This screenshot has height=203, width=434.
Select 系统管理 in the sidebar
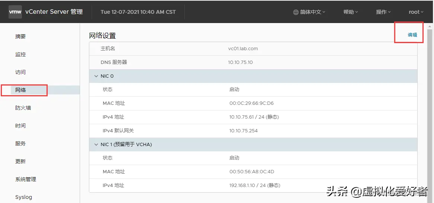26,179
